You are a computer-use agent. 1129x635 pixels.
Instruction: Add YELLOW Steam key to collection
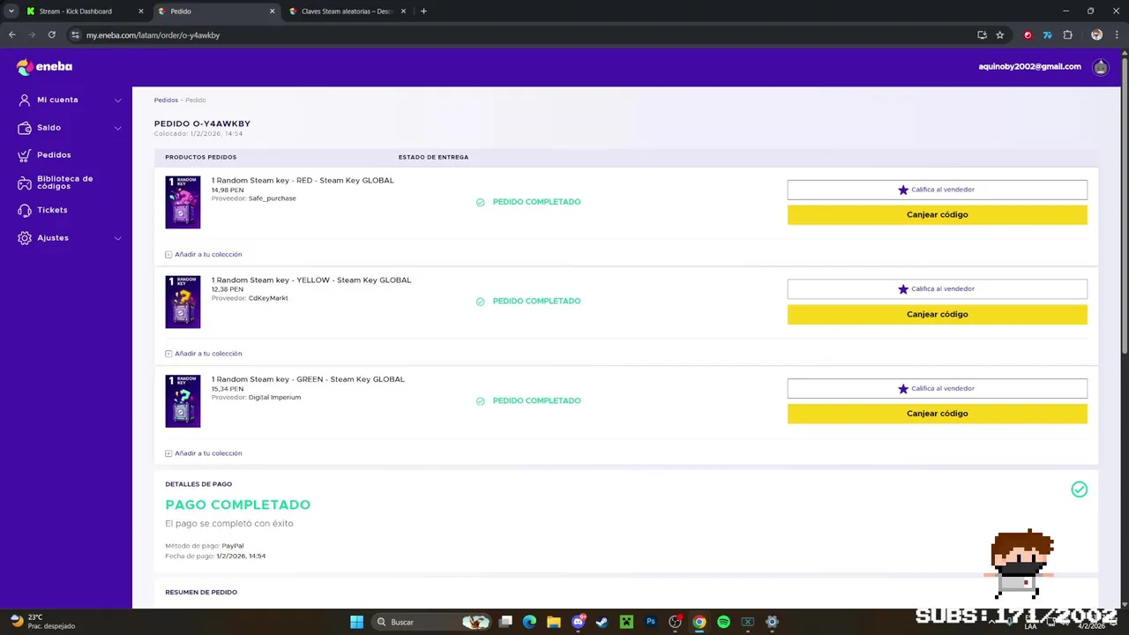point(204,354)
